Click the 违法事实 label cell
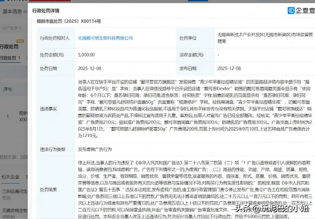The image size is (315, 219). (56, 109)
